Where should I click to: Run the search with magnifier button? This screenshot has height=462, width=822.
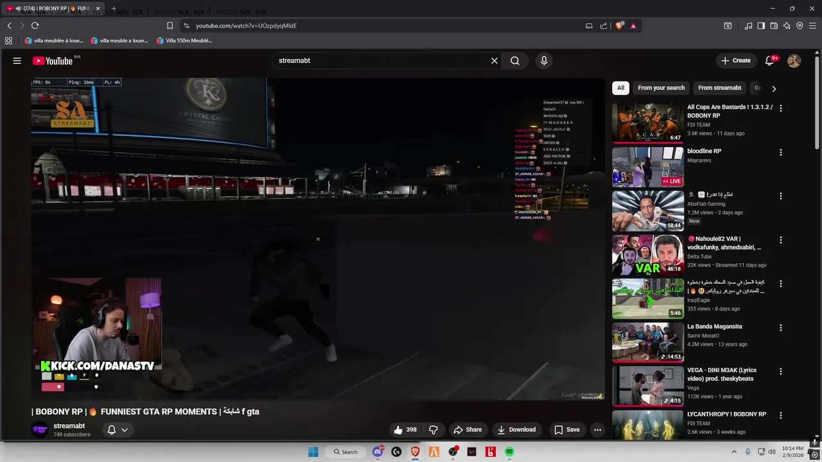[515, 60]
